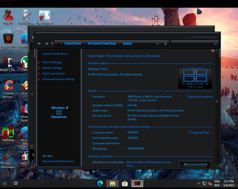Click Change settings link
The height and width of the screenshot is (189, 238).
199,132
